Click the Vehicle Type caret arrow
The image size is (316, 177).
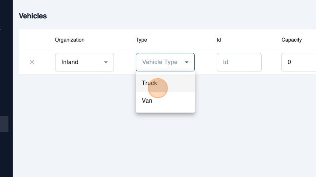click(x=187, y=62)
